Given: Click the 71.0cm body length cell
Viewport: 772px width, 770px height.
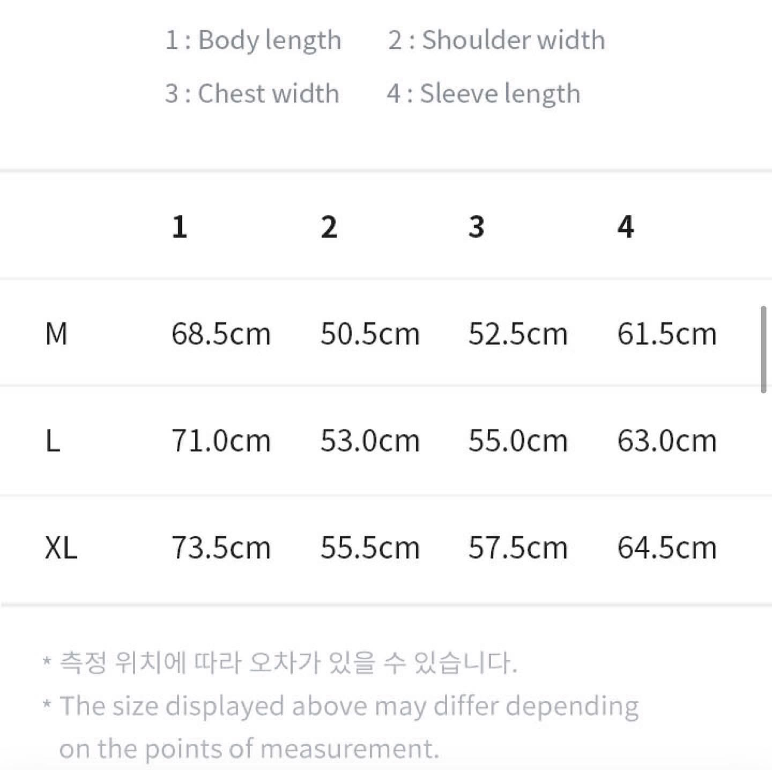Looking at the screenshot, I should click(221, 441).
